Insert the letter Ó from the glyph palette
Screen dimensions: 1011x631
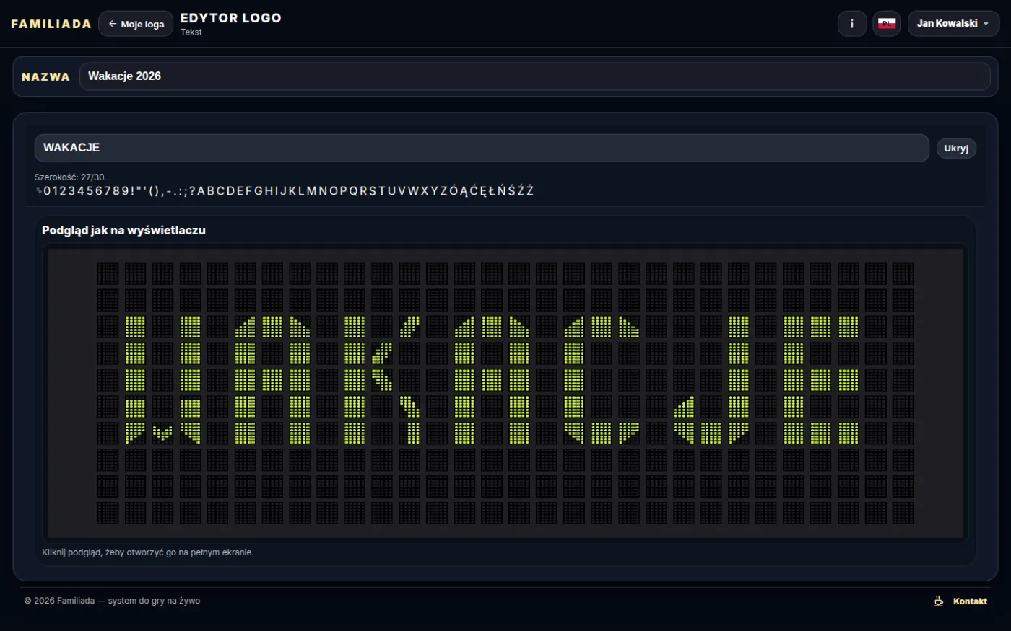[x=454, y=191]
